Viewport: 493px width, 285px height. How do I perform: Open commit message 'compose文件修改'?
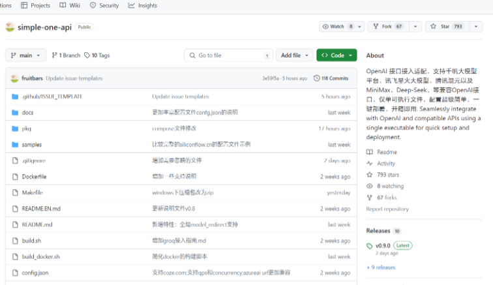175,128
